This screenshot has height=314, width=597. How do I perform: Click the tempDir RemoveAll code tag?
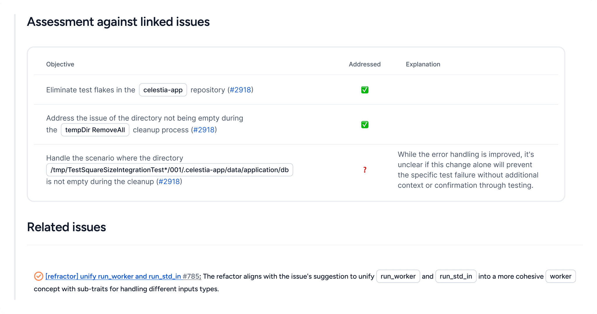[x=95, y=130]
